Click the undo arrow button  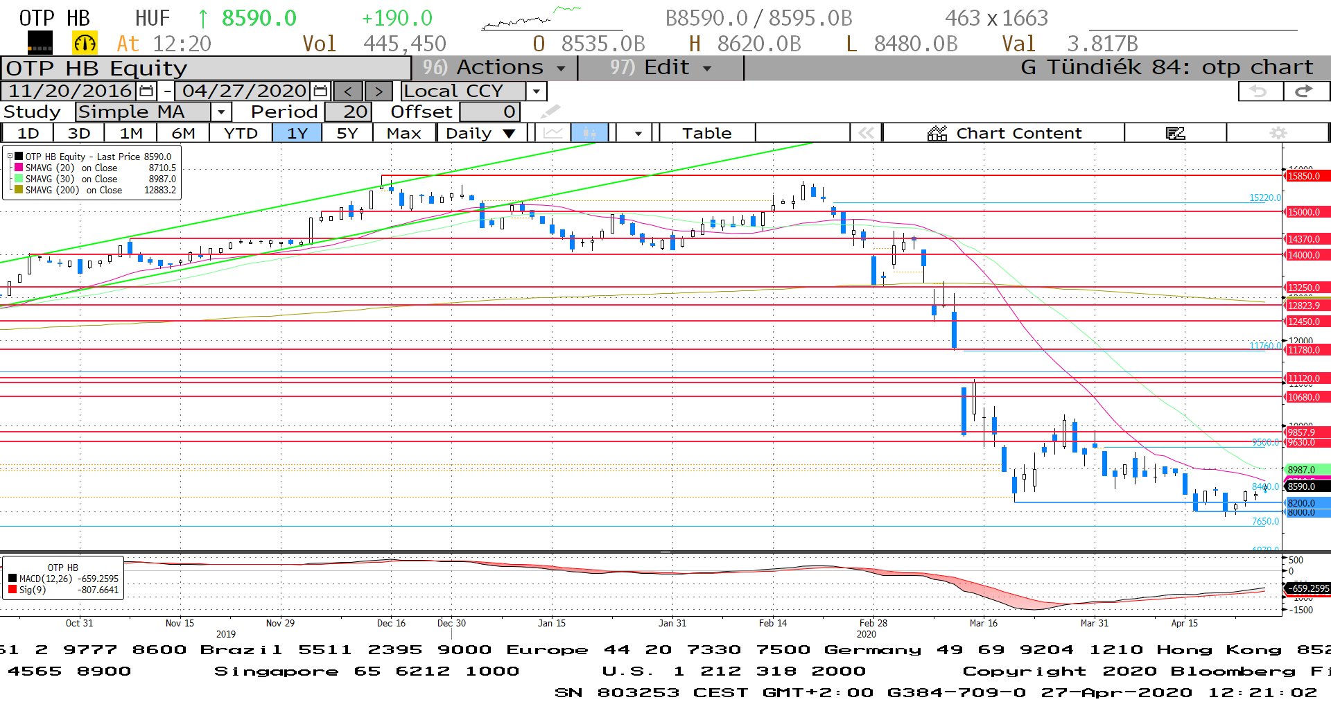tap(1260, 91)
